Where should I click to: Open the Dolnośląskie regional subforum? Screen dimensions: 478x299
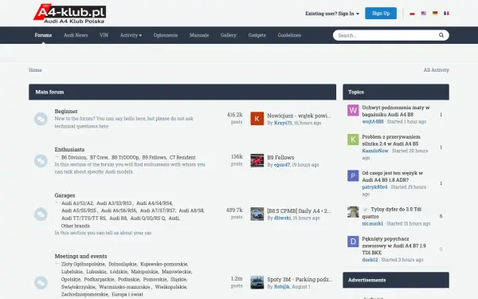point(123,264)
